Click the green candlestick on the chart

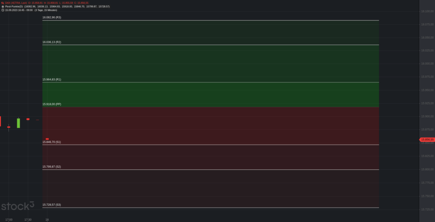[18, 123]
